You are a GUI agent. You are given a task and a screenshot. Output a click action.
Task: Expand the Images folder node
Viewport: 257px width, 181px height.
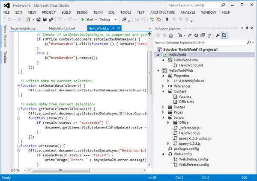(163, 107)
